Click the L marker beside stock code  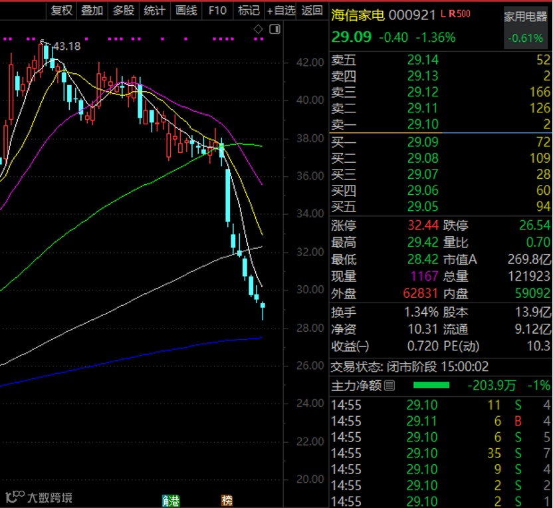443,14
